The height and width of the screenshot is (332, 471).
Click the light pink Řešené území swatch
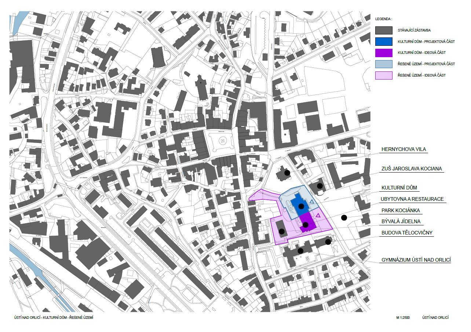pos(384,75)
